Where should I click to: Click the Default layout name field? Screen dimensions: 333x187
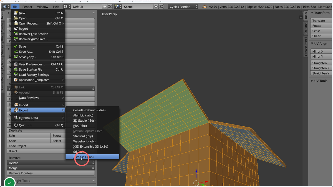point(86,7)
